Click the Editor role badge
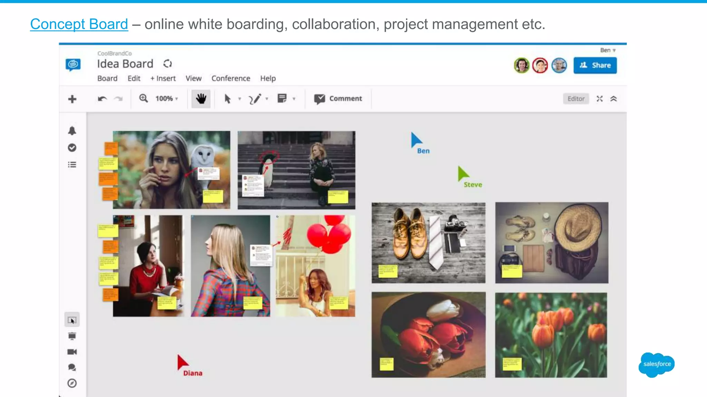The height and width of the screenshot is (397, 707). pyautogui.click(x=576, y=99)
